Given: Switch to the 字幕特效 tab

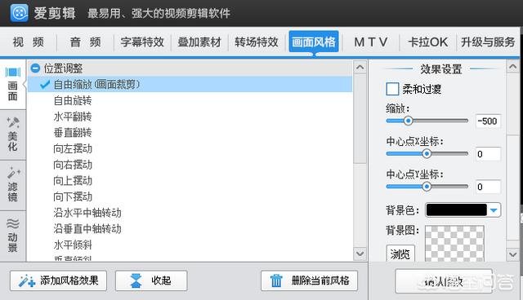Looking at the screenshot, I should click(142, 42).
